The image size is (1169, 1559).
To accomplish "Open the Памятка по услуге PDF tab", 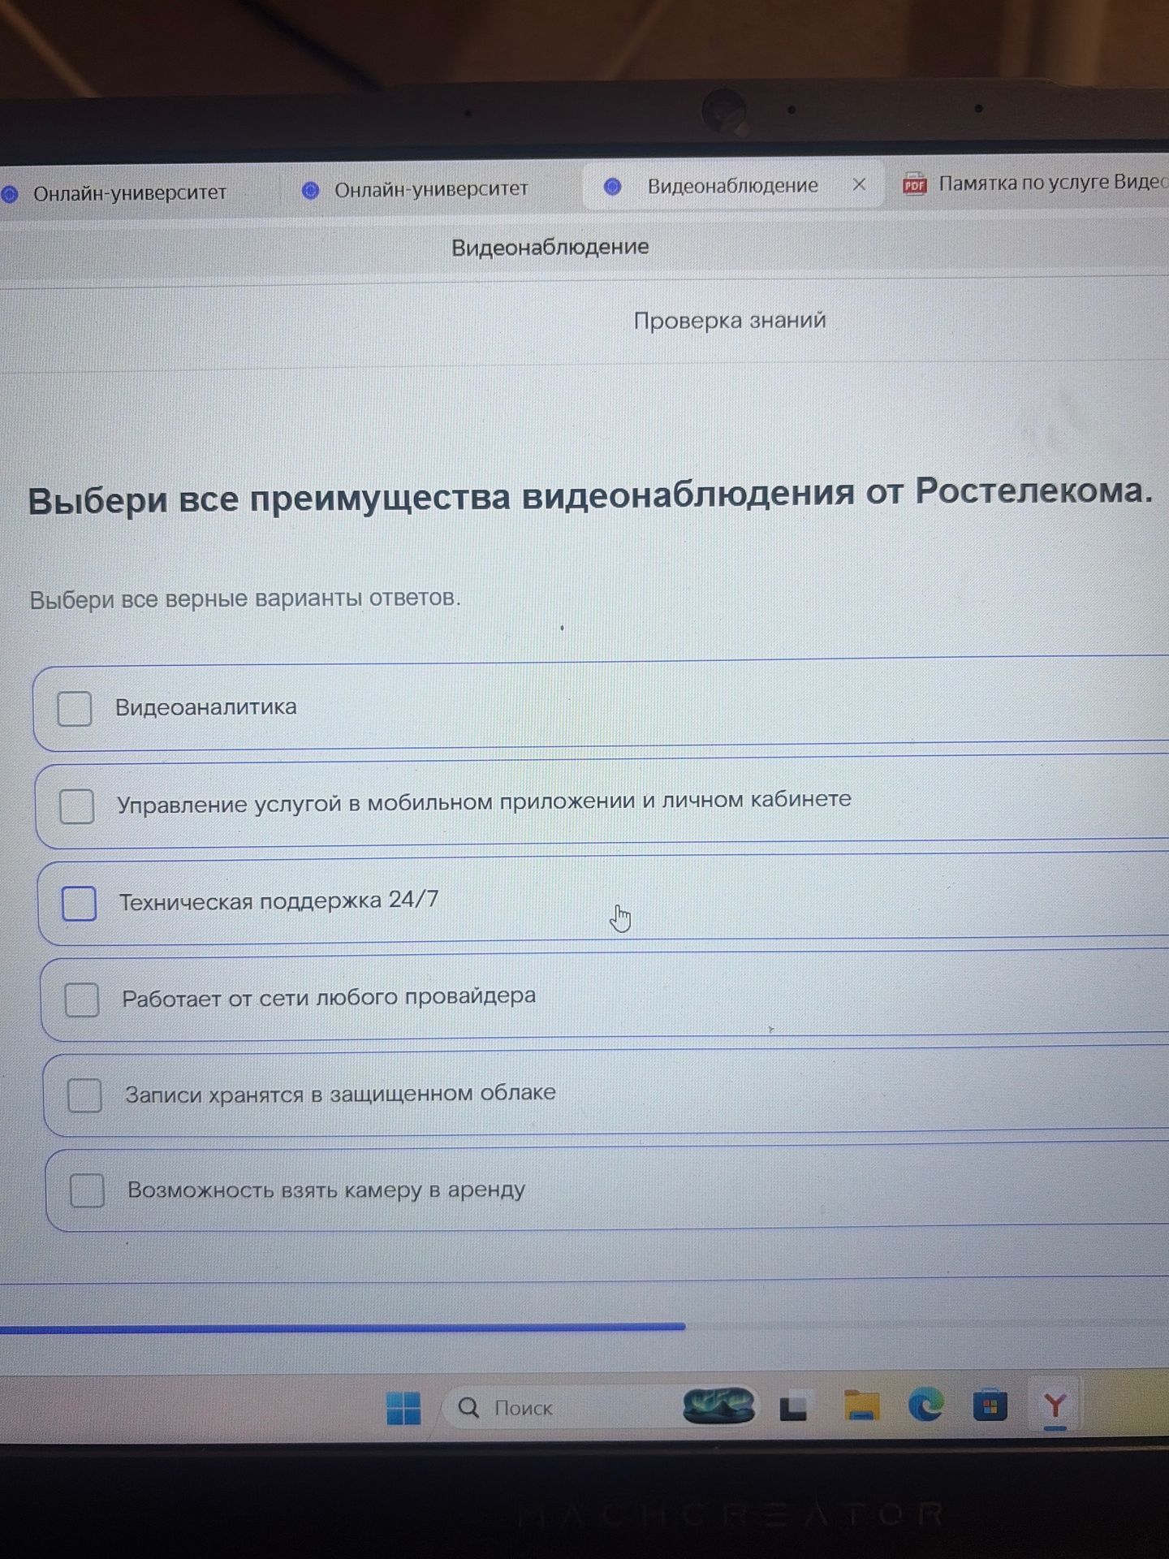I will coord(1031,183).
